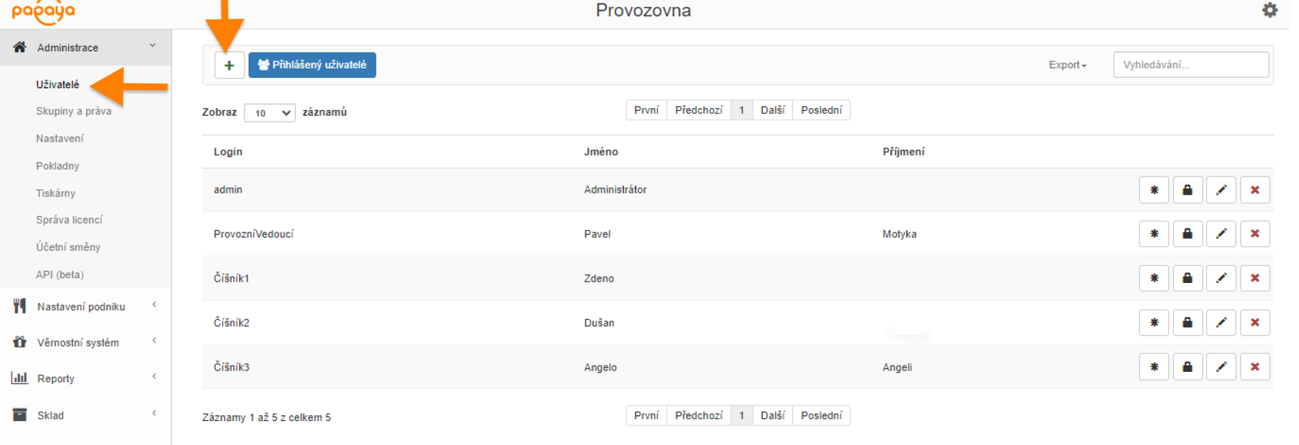
Task: Open Skupiny a práva in sidebar
Action: [74, 111]
